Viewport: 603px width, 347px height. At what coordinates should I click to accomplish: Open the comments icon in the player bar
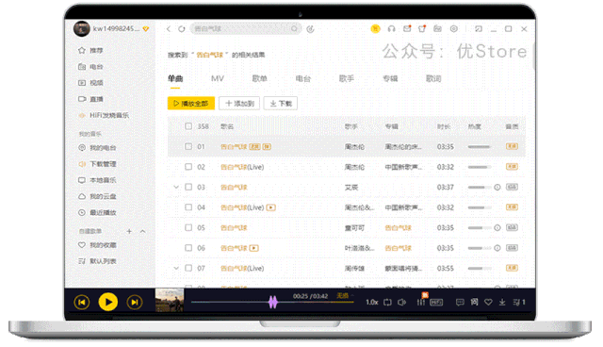[460, 303]
